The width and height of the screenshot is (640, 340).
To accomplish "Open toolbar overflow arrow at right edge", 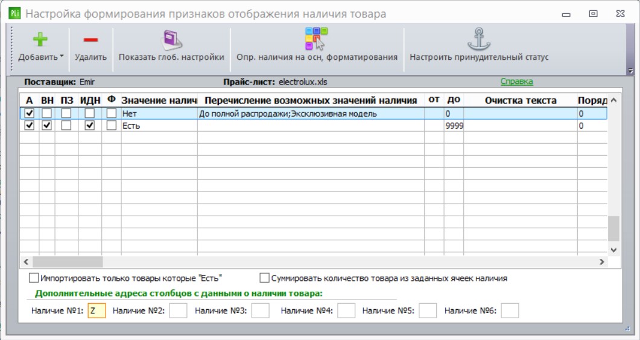I will [x=630, y=71].
